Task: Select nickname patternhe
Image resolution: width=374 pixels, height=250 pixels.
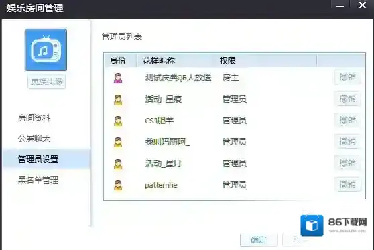Action: [161, 185]
